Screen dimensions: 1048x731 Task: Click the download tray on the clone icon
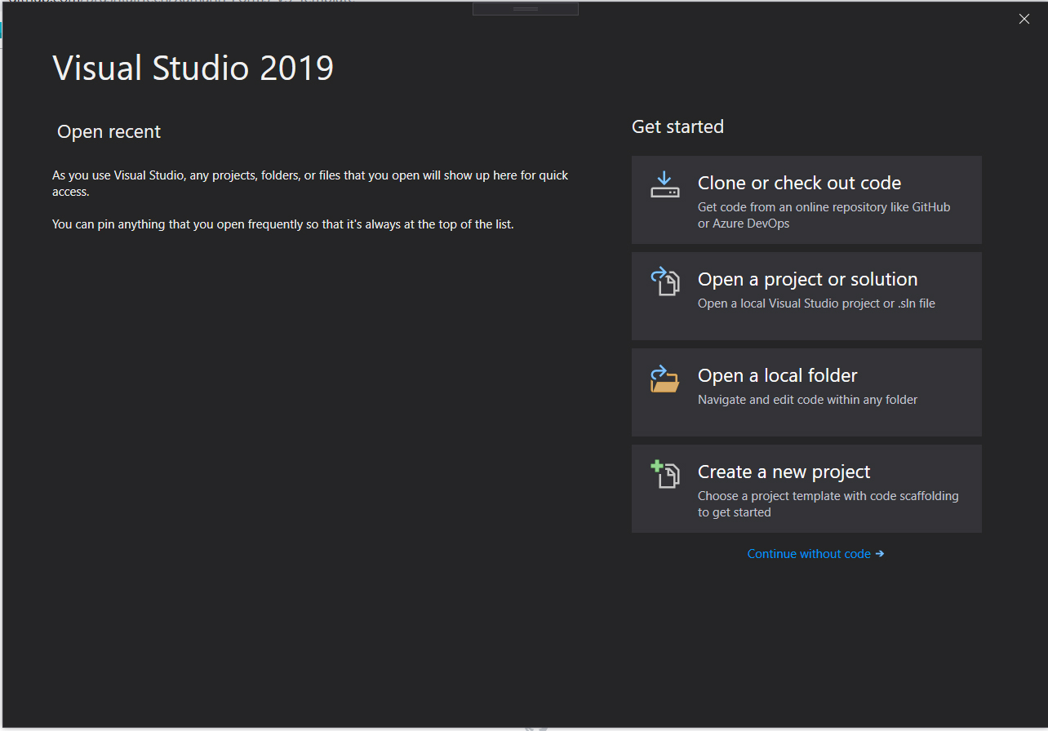click(664, 193)
